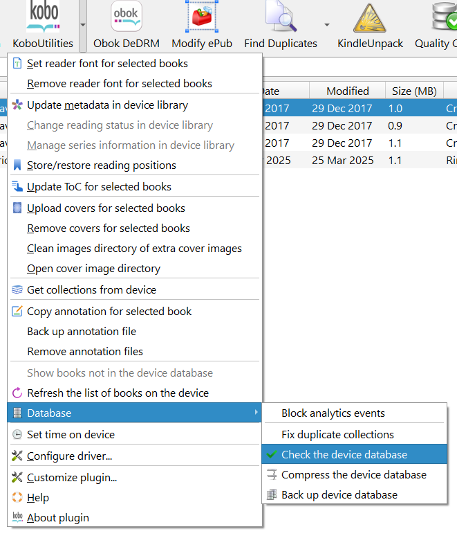Image resolution: width=457 pixels, height=538 pixels.
Task: Sort by the Size (MB) column header
Action: [414, 91]
